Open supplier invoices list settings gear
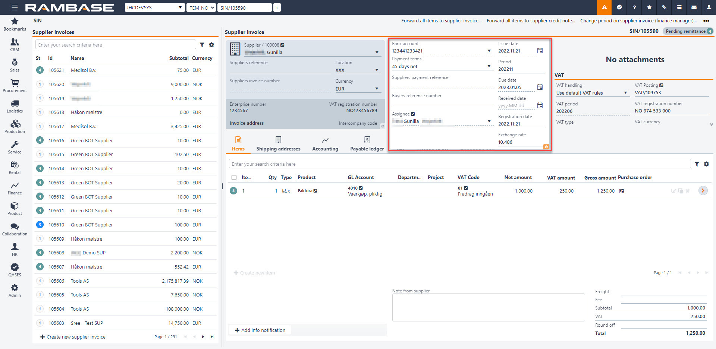The image size is (716, 349). coord(211,45)
